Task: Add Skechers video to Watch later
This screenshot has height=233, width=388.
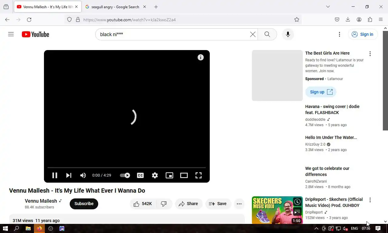Action: (297, 202)
